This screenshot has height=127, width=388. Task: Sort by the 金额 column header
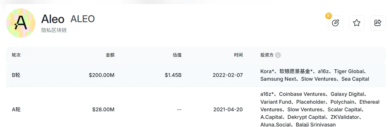pos(110,55)
